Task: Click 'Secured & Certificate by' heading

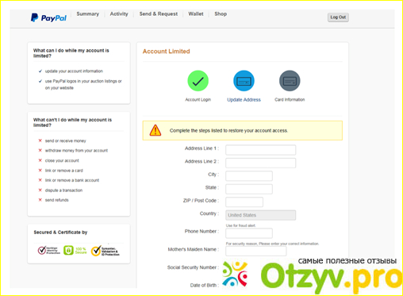Action: (60, 233)
